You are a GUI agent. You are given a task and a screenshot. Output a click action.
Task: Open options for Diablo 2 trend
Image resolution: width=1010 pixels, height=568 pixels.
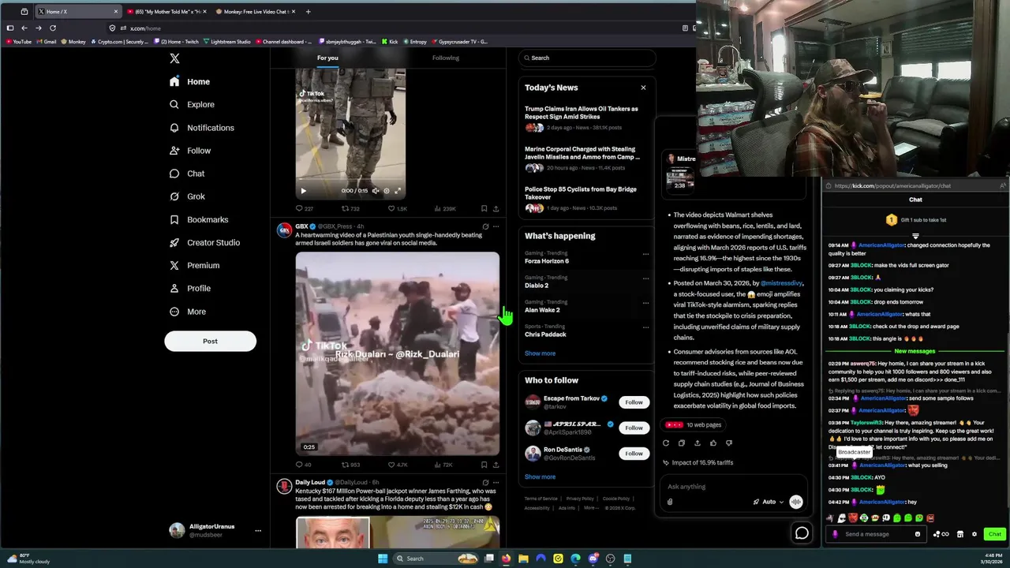pos(645,278)
